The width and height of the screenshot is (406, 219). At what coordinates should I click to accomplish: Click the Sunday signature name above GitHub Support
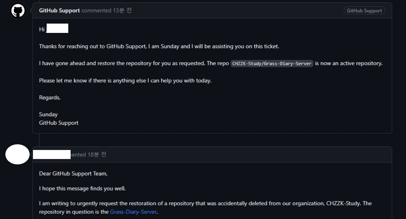48,114
